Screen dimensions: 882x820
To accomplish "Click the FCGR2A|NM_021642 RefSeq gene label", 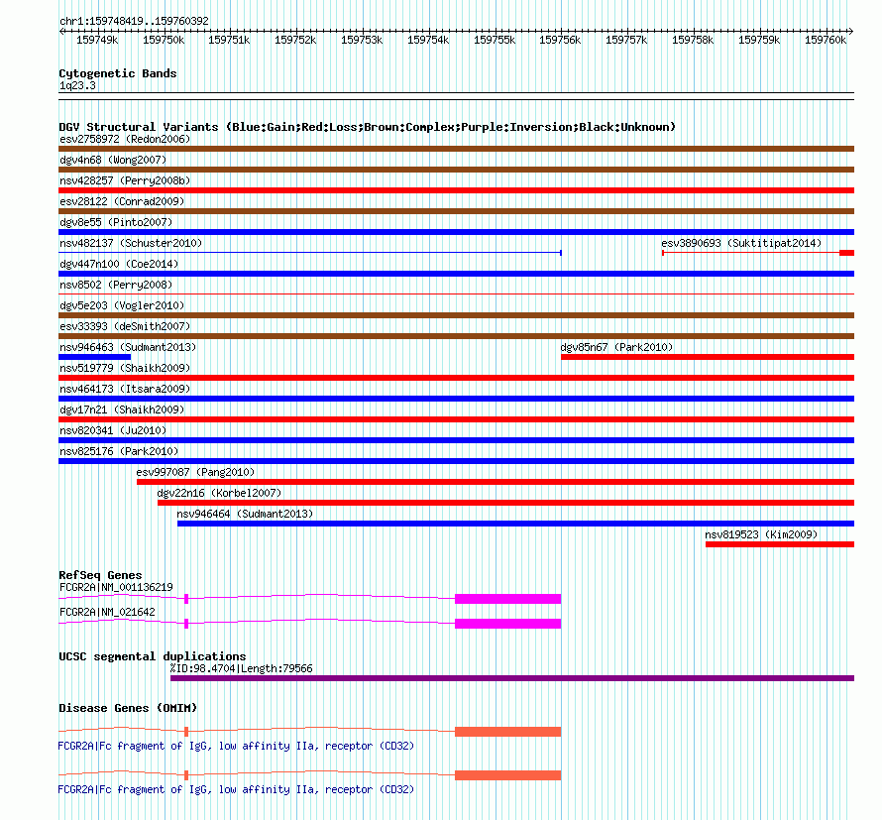I will pos(107,612).
